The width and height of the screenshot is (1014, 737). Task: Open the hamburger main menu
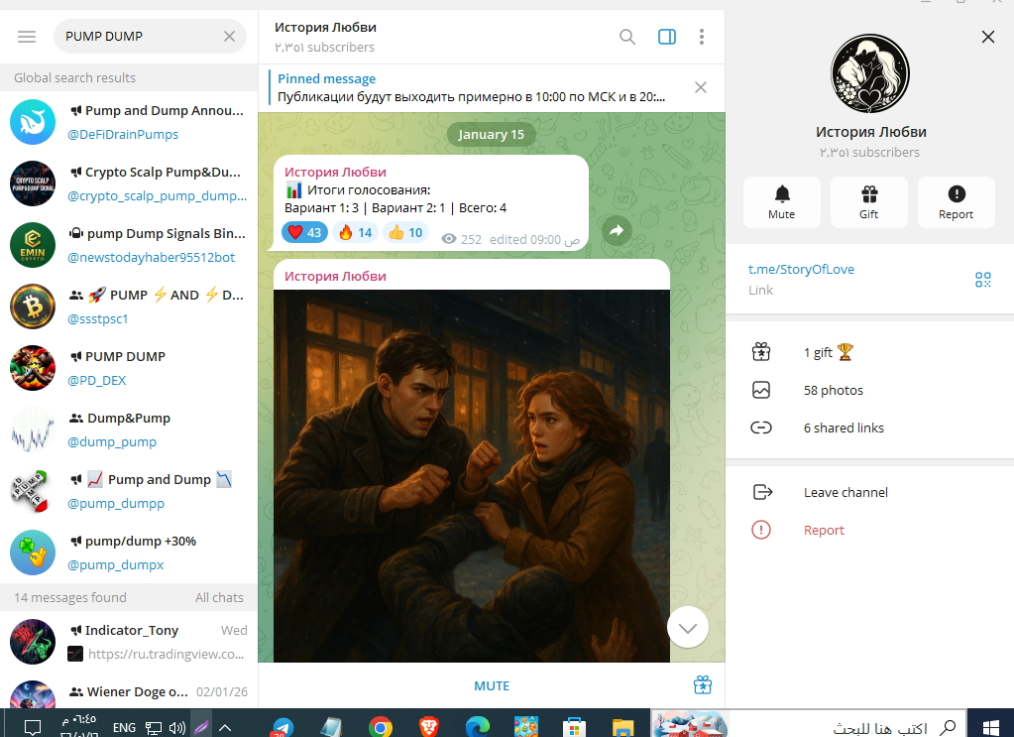[27, 37]
